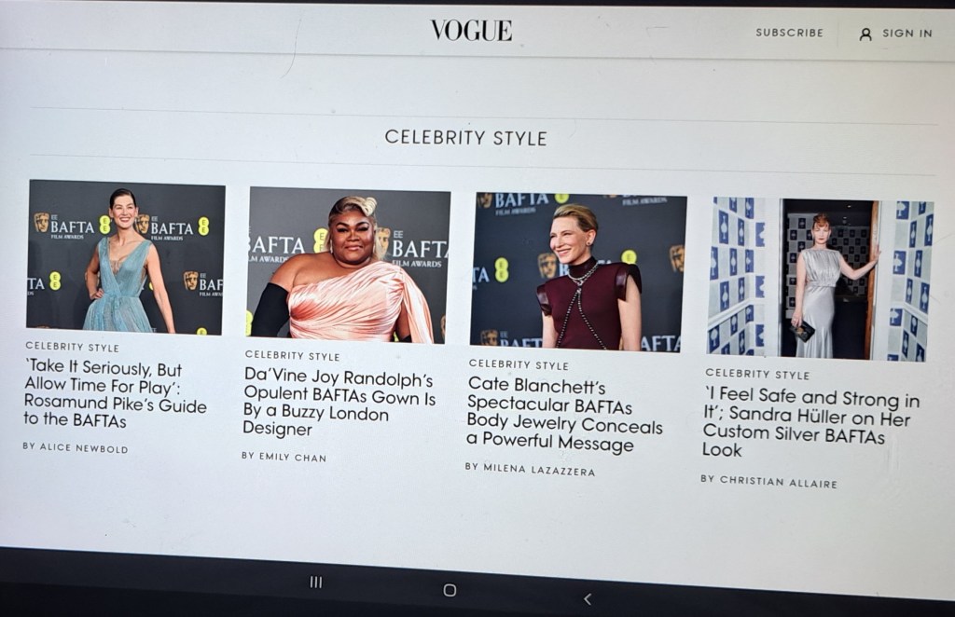Tap the Sign In user icon
Screen dimensions: 955x617
(x=865, y=34)
